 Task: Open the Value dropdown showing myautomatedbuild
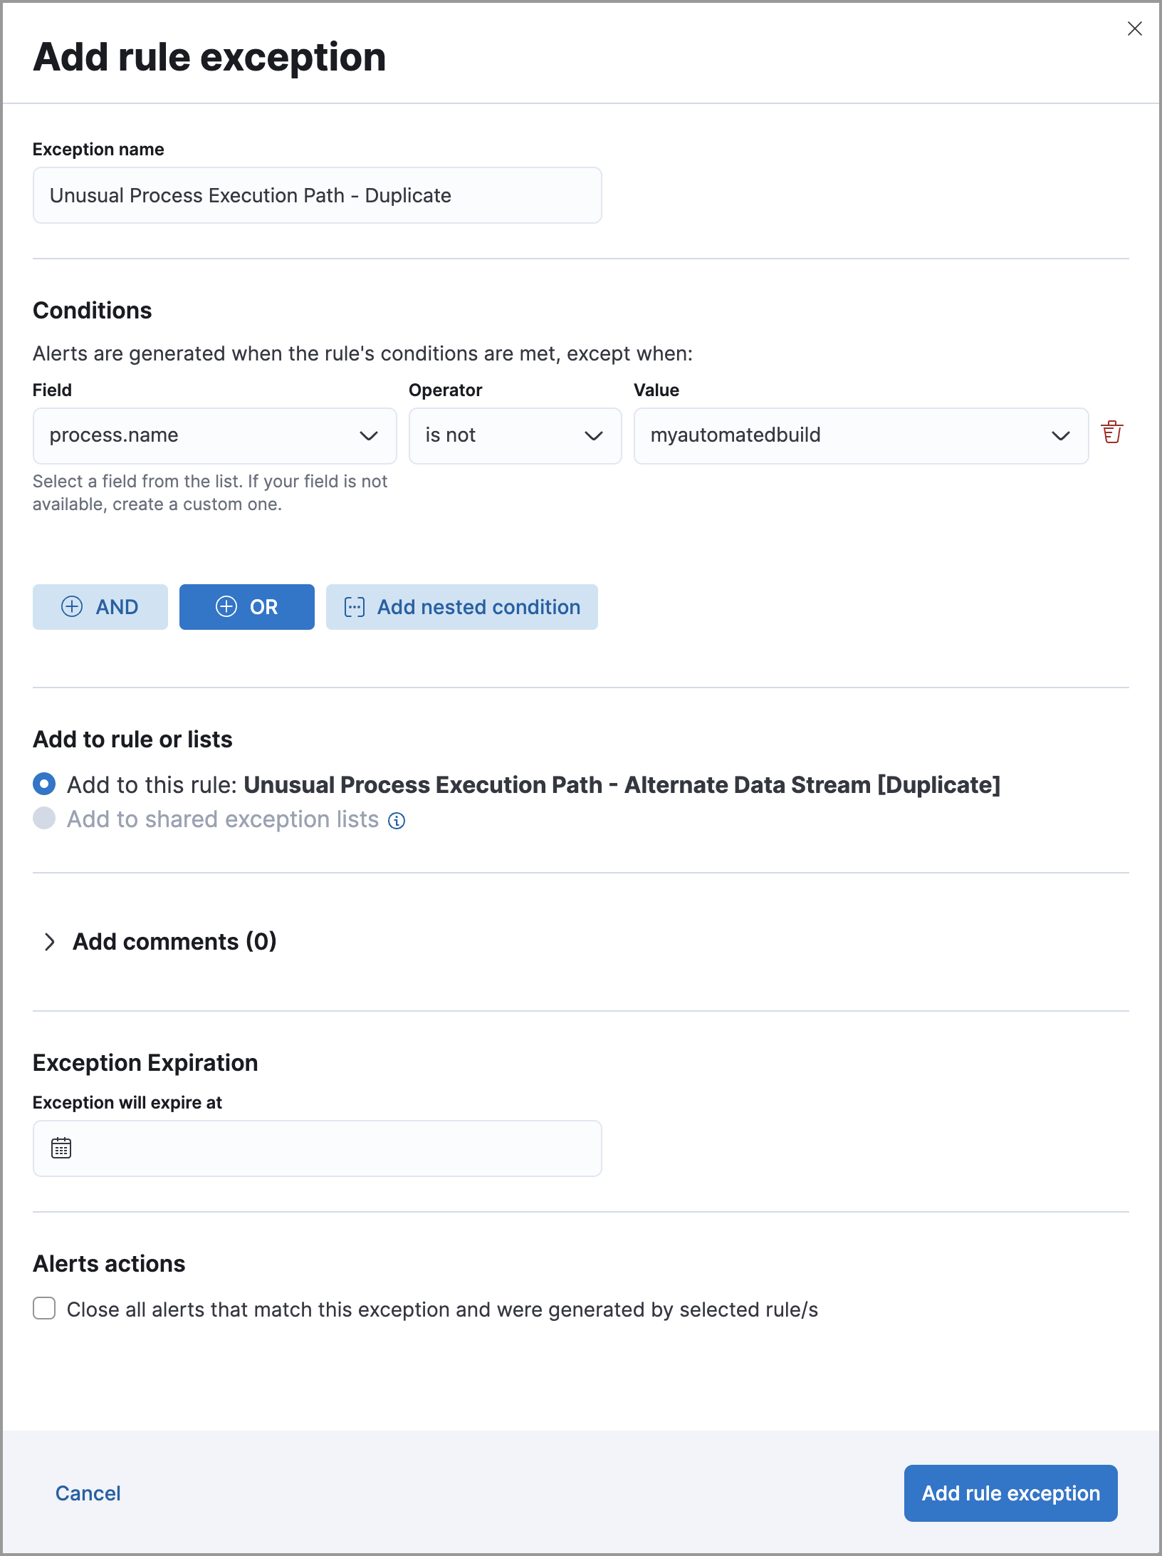[x=860, y=435]
